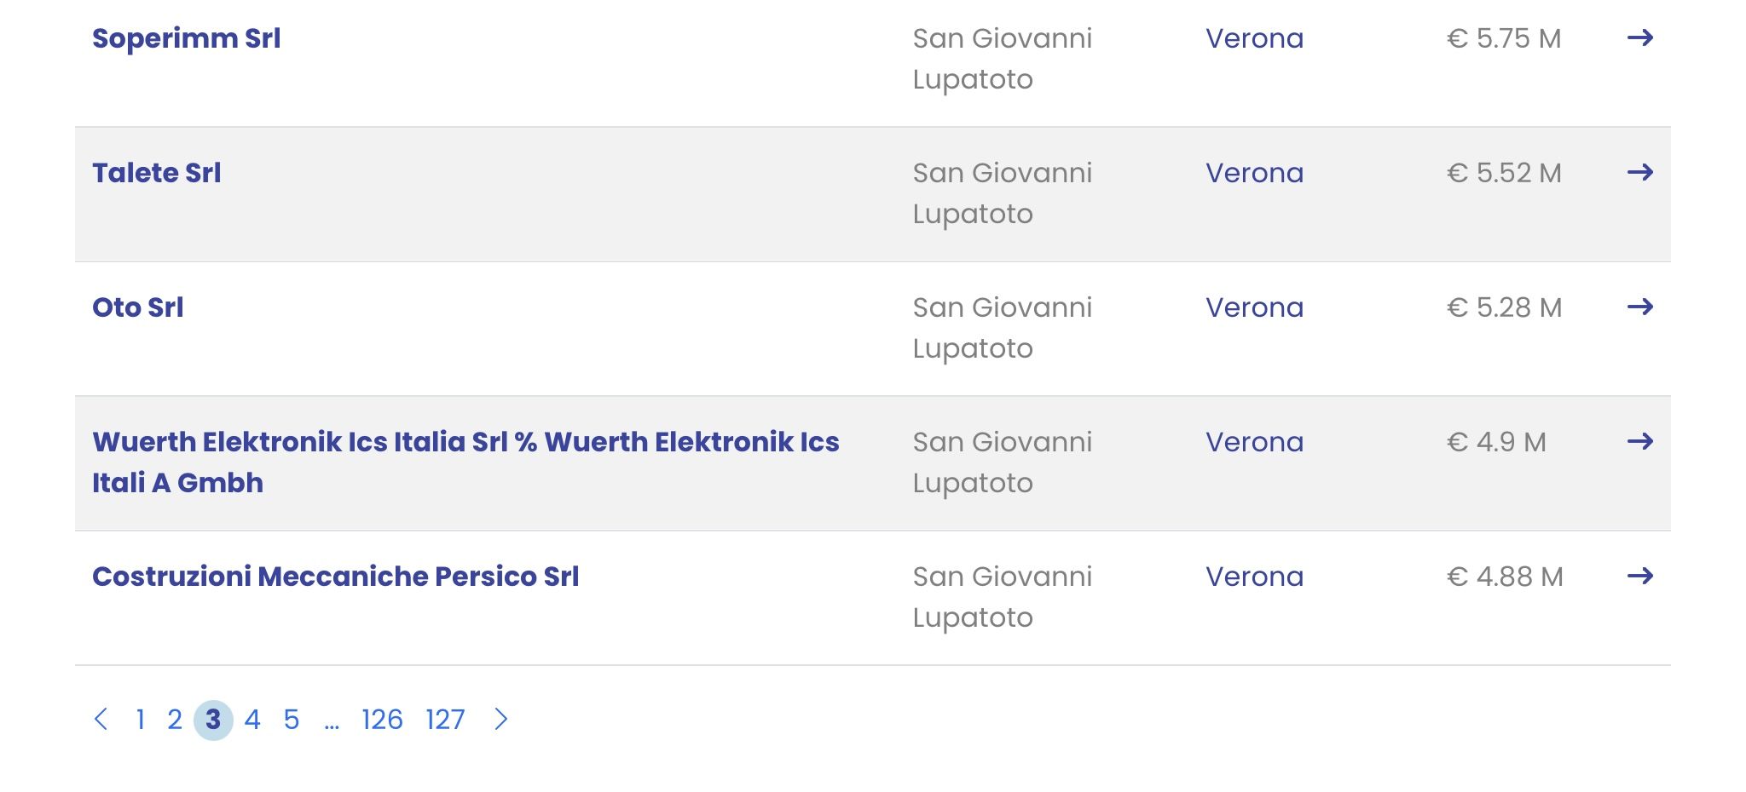Image resolution: width=1746 pixels, height=792 pixels.
Task: Jump to pagination page 2
Action: [x=175, y=720]
